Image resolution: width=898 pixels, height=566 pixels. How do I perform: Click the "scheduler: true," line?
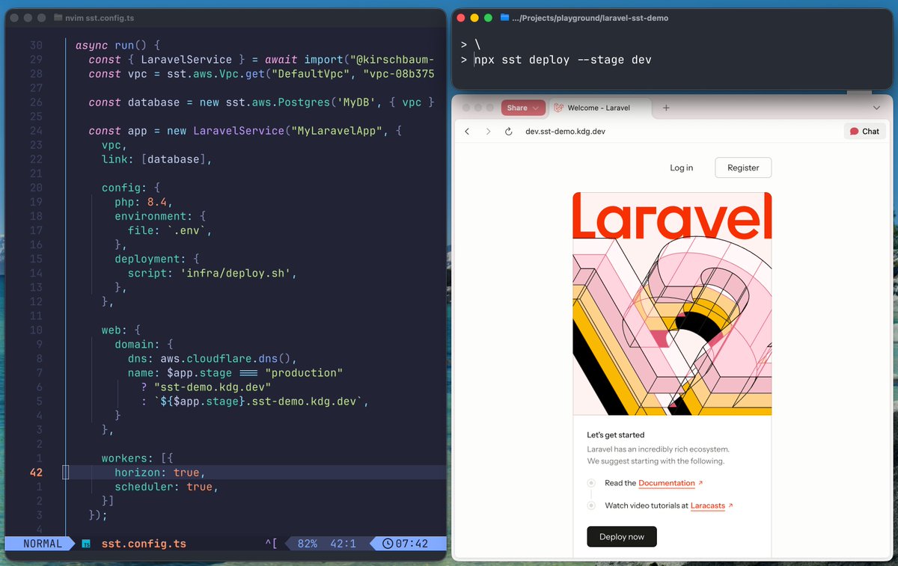(x=167, y=487)
